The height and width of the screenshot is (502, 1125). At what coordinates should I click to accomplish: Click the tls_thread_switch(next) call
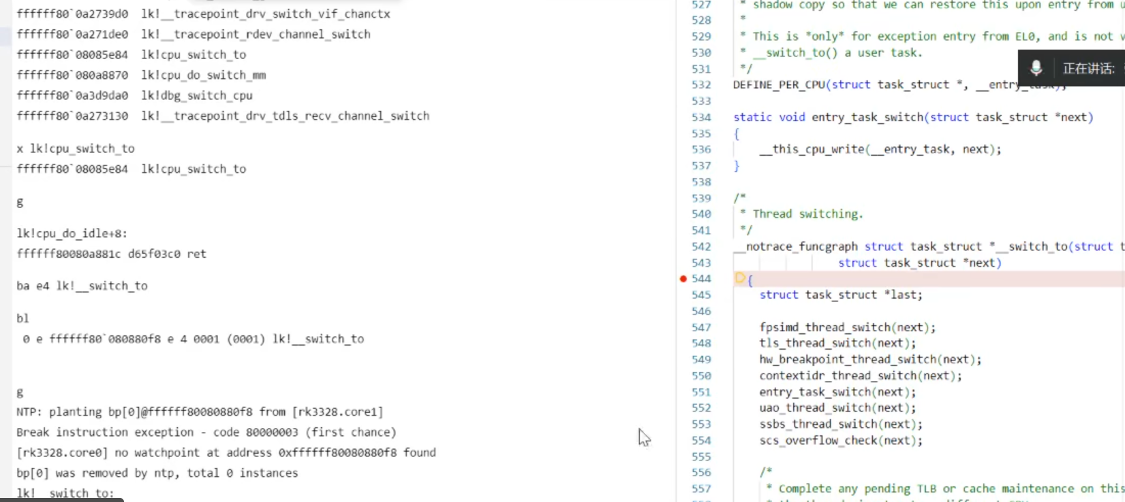[837, 344]
